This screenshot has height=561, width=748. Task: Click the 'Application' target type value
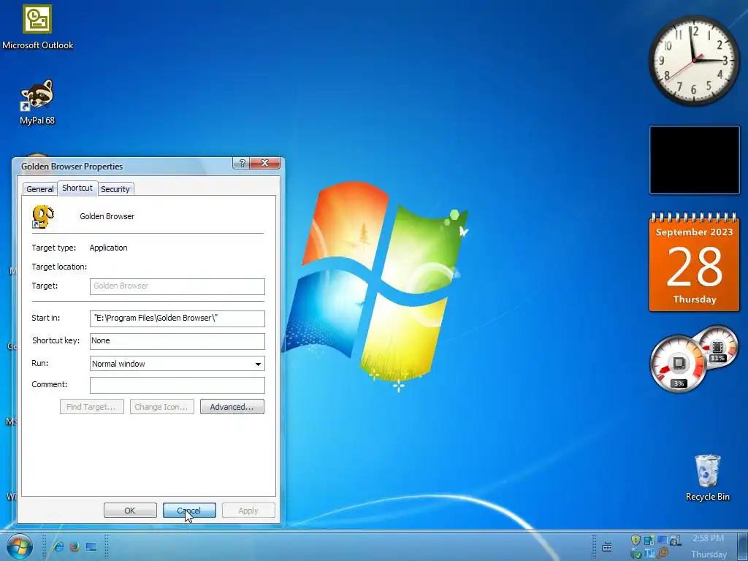pyautogui.click(x=108, y=248)
